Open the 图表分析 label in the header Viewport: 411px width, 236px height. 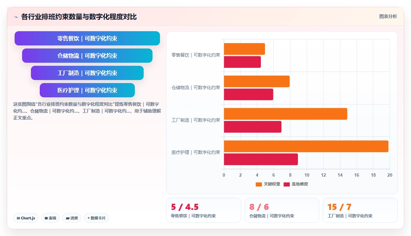(x=388, y=16)
